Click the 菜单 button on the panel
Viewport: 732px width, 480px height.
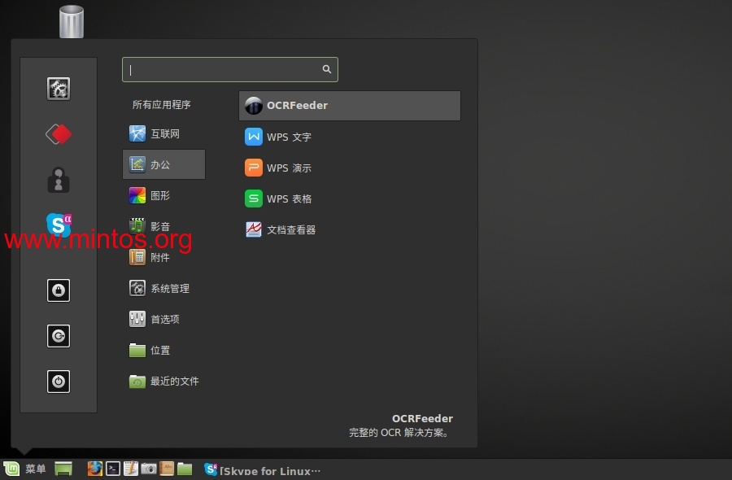(x=24, y=469)
